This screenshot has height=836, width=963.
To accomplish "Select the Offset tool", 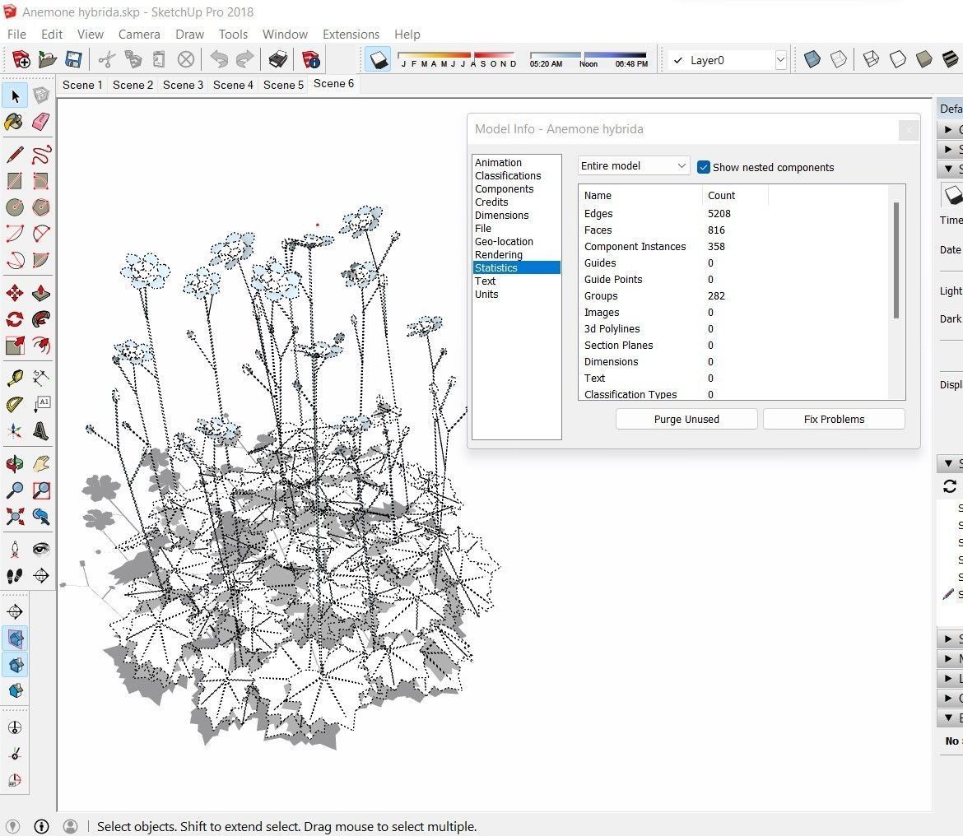I will point(41,346).
